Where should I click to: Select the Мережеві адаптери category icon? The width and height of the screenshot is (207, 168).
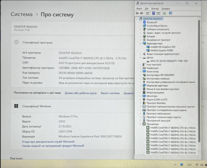pyautogui.click(x=144, y=85)
